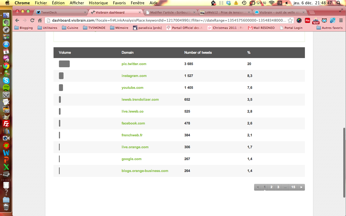
Task: Click the Pinterest Pin extension icon
Action: coord(307,20)
